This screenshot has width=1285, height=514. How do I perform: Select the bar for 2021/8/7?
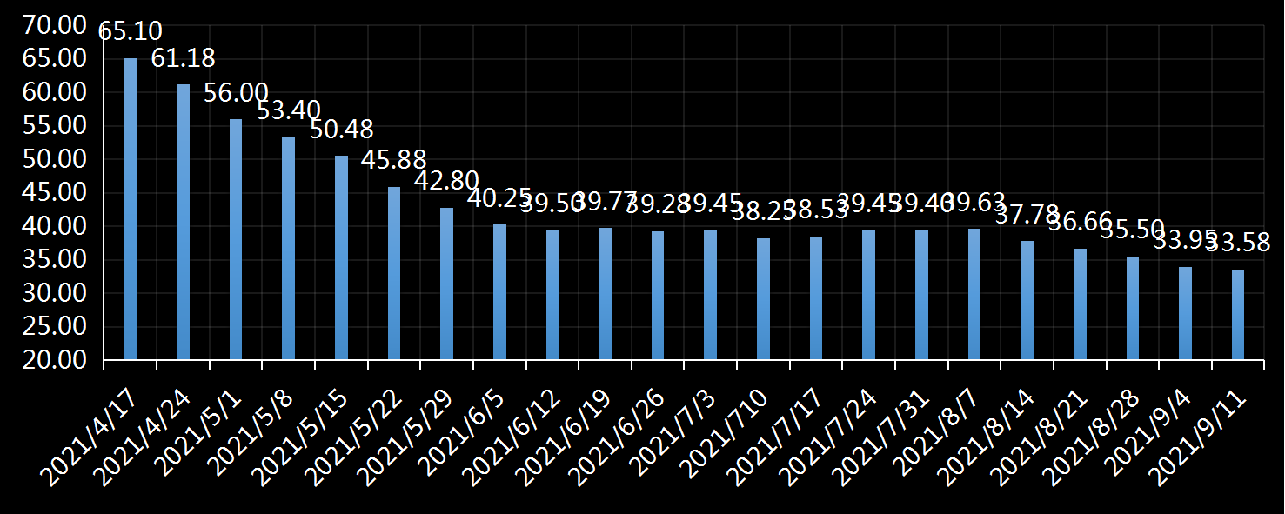[974, 294]
